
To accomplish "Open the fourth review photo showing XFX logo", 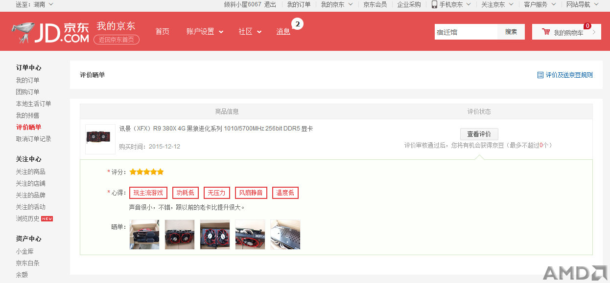I will point(250,235).
